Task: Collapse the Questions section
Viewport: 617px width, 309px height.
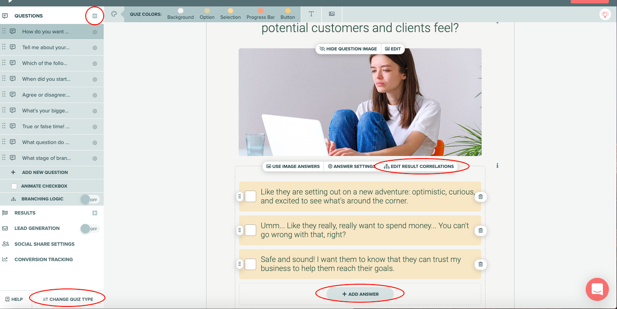Action: (95, 16)
